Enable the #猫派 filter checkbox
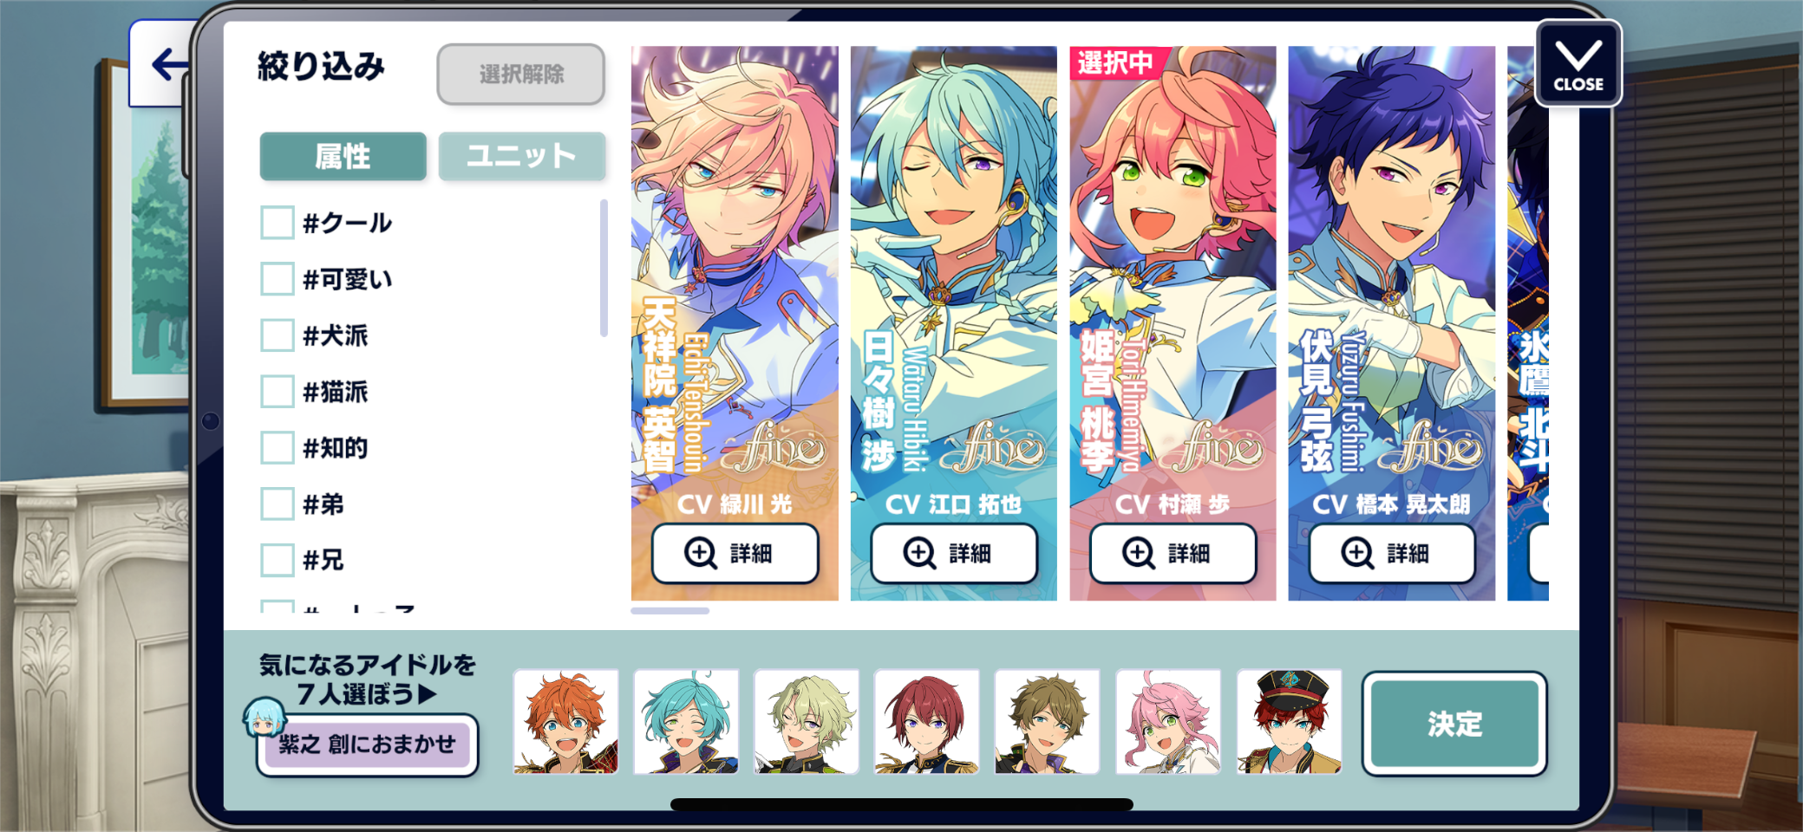Viewport: 1803px width, 832px height. click(x=278, y=392)
